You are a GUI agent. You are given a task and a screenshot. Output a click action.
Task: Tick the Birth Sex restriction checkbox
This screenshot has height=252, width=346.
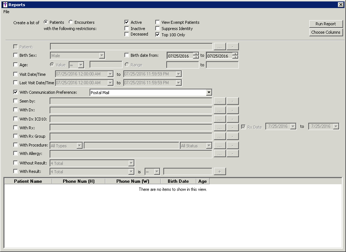[x=15, y=55]
